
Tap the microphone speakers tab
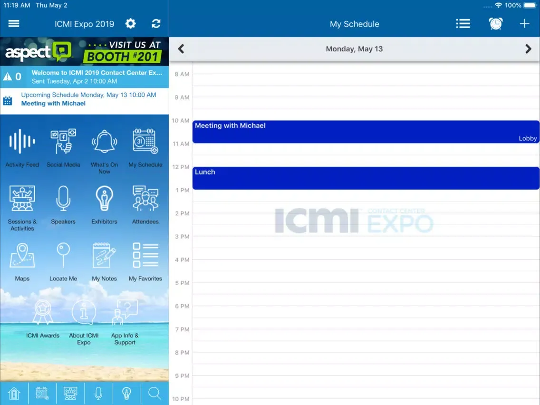[x=98, y=393]
